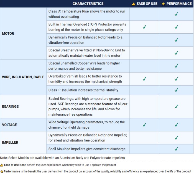Click the Performance checkmark for Sealed Bearings row
The image size is (194, 177).
176,106
